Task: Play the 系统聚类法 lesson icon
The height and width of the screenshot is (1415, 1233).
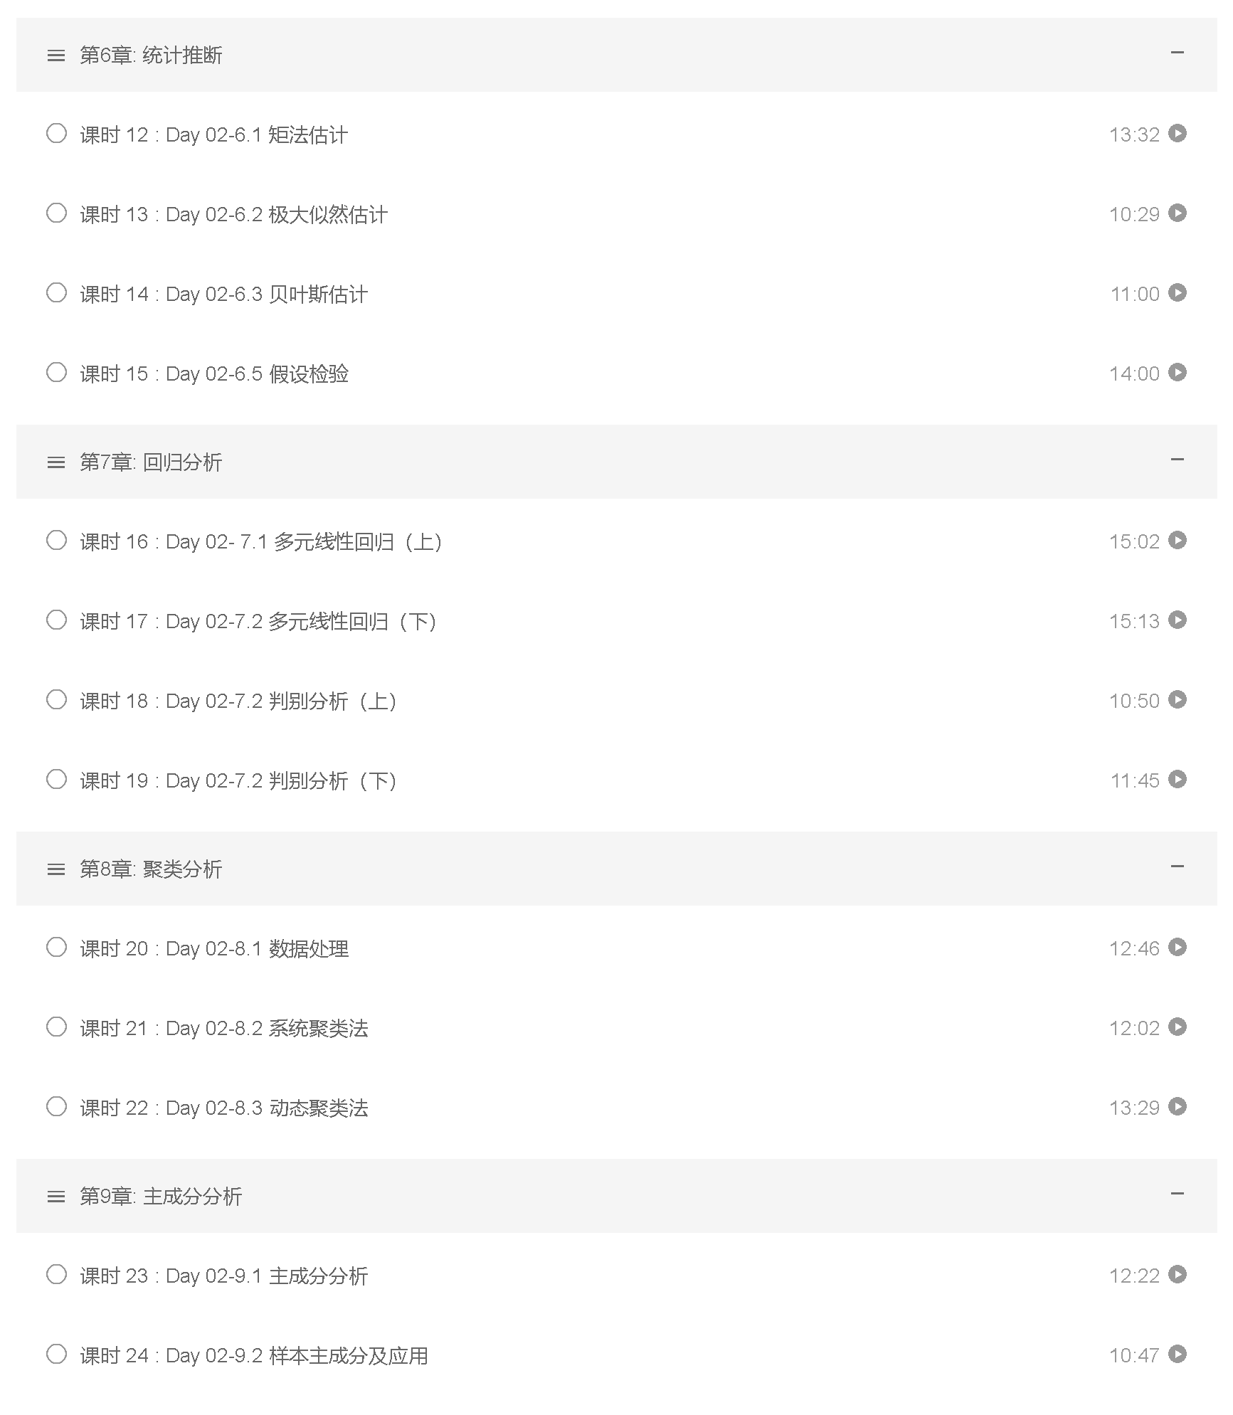Action: coord(1178,1027)
